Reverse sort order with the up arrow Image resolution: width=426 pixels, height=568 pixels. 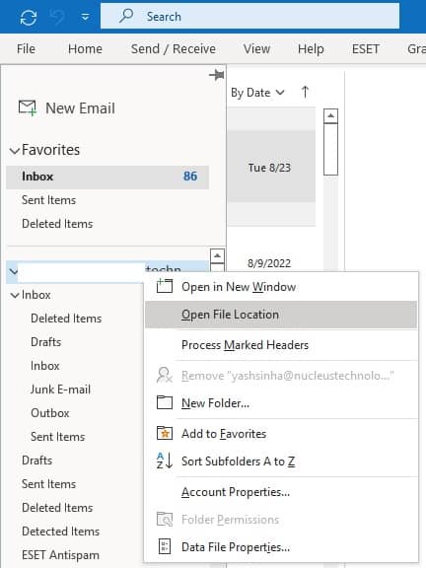pyautogui.click(x=305, y=92)
